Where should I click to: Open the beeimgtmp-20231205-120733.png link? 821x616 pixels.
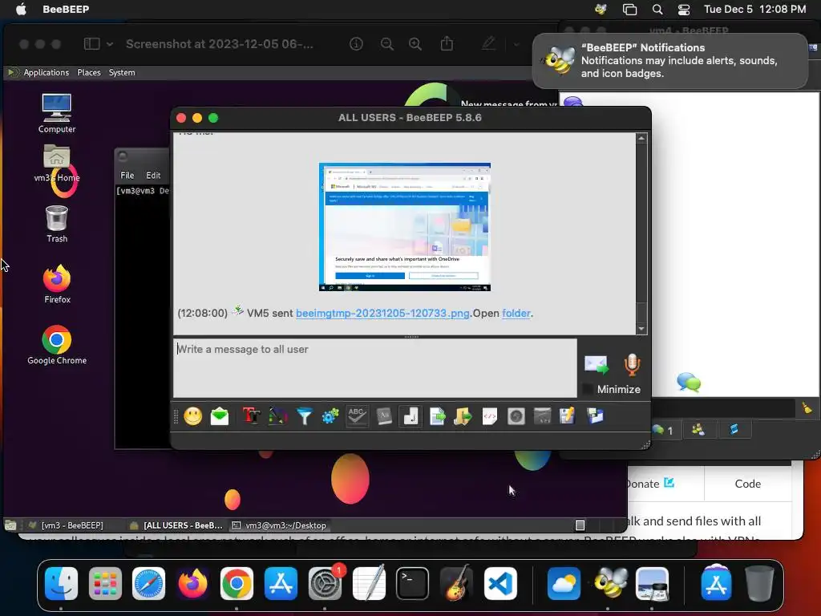coord(382,314)
